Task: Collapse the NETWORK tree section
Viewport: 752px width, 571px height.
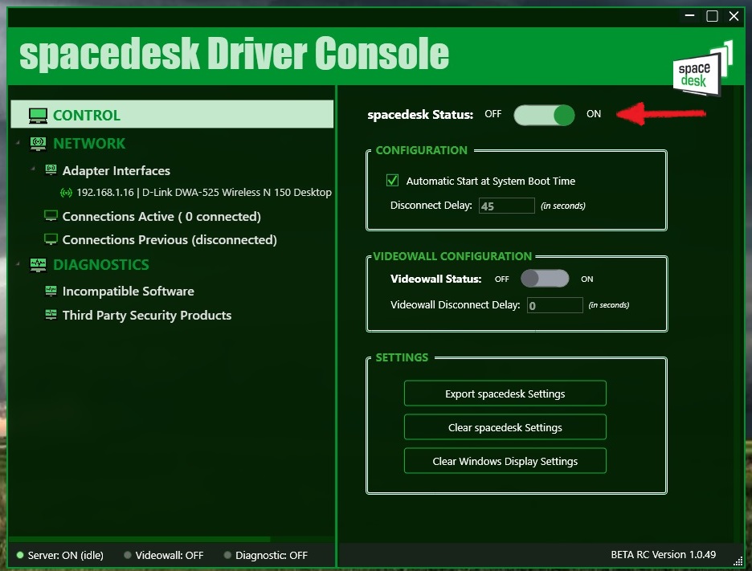Action: [18, 142]
